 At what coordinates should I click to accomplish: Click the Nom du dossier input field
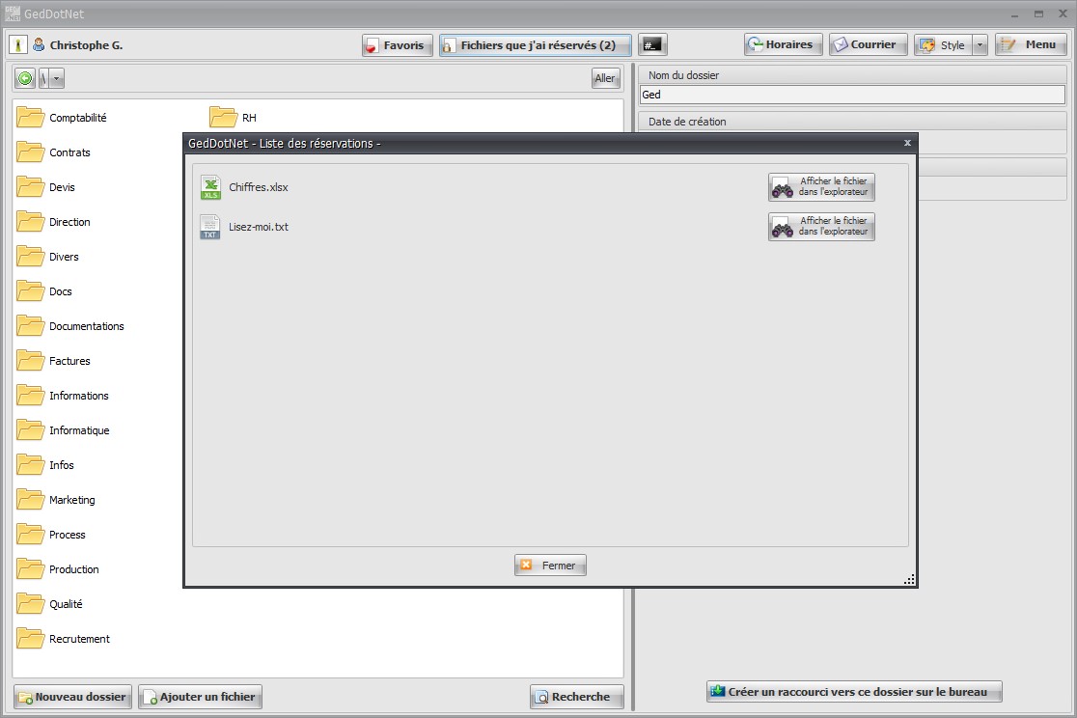point(852,95)
